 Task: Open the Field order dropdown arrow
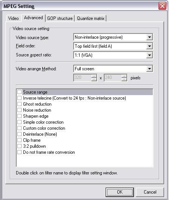tap(149, 46)
